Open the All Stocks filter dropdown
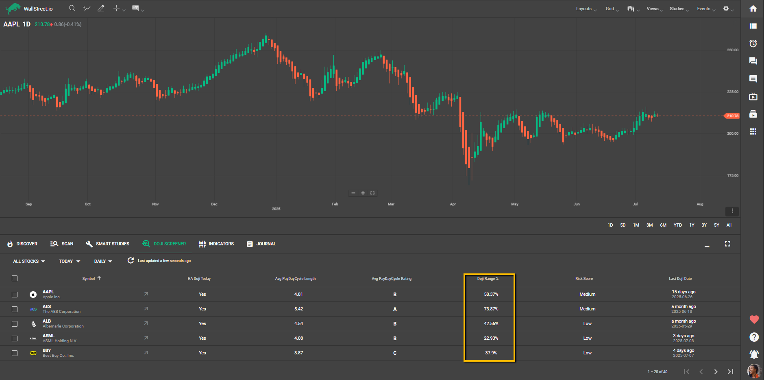 point(29,261)
